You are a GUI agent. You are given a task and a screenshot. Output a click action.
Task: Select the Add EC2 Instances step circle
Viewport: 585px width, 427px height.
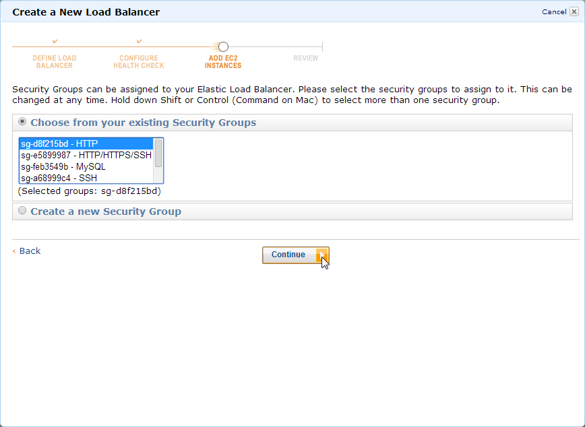223,46
